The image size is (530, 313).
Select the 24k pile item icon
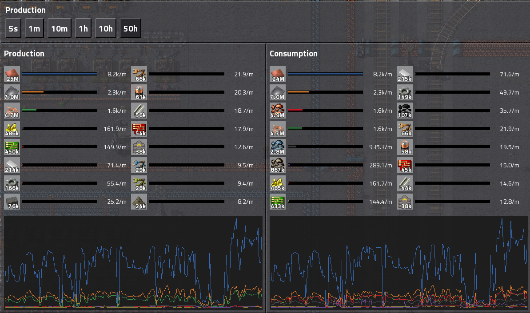pyautogui.click(x=139, y=202)
